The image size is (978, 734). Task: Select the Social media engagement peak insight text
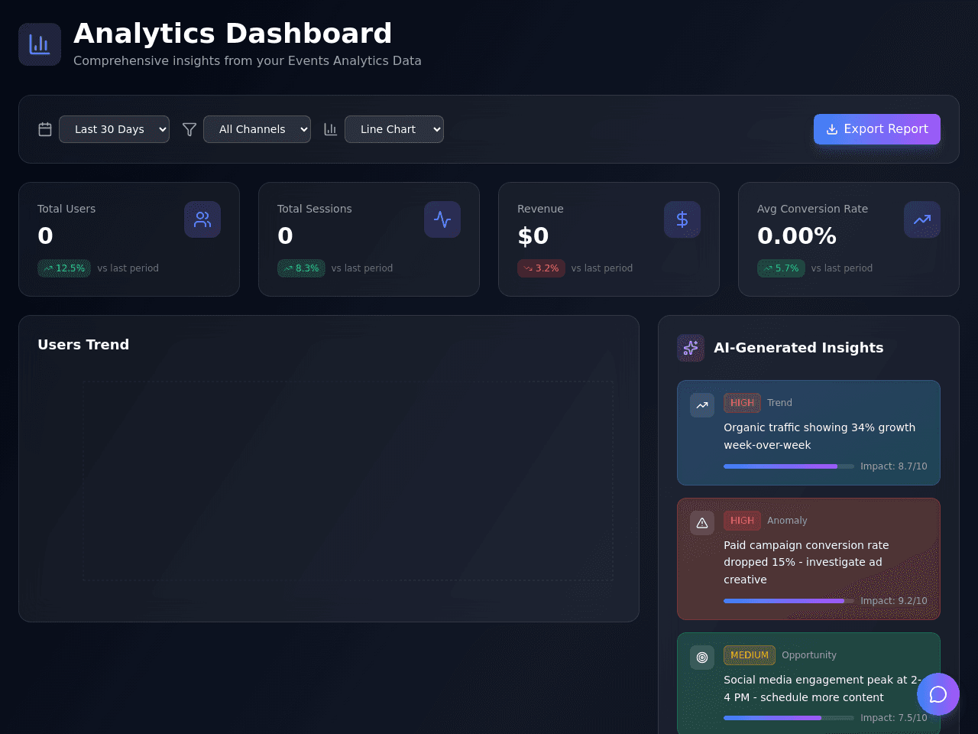tap(822, 688)
